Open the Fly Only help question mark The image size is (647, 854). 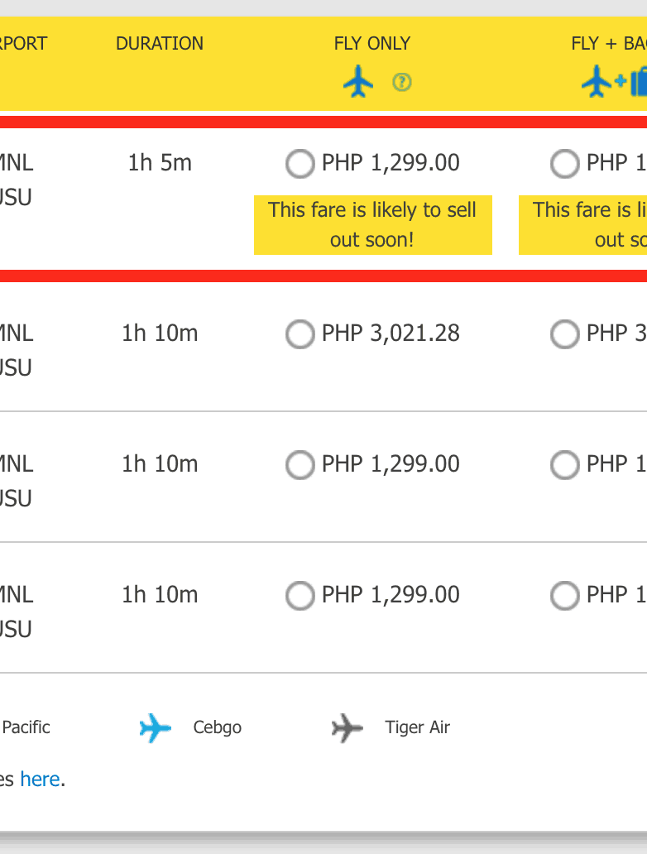(402, 82)
